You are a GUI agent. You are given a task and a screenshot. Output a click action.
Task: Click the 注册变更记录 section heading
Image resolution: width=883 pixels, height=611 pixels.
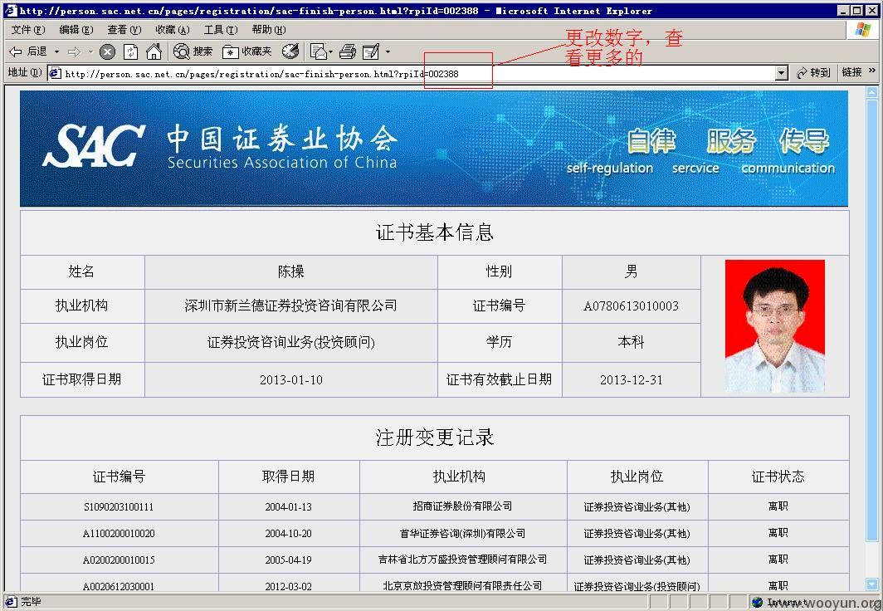(435, 437)
